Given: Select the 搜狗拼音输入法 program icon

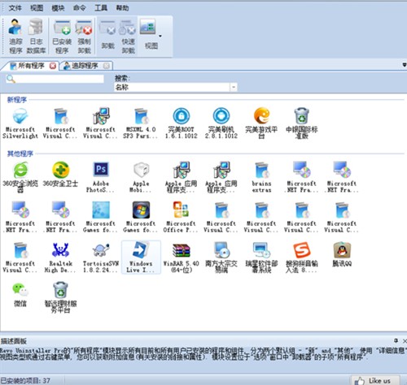Looking at the screenshot, I should point(302,257).
